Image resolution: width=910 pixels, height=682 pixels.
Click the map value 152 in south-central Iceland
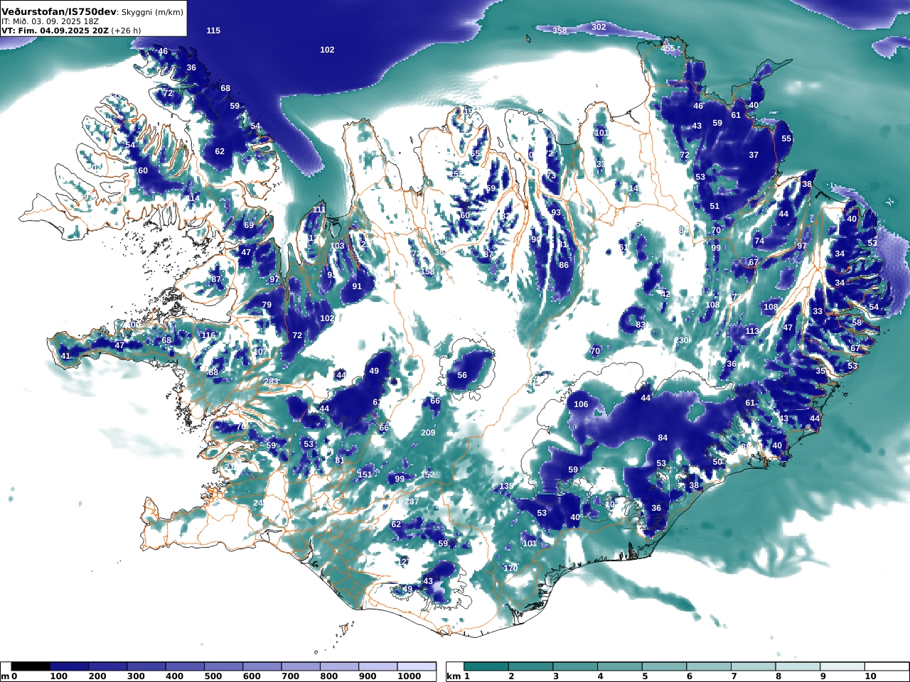[427, 475]
